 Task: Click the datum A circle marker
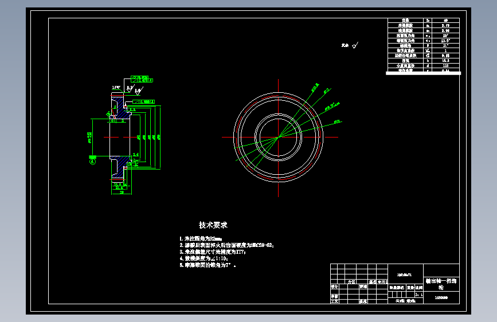92,162
